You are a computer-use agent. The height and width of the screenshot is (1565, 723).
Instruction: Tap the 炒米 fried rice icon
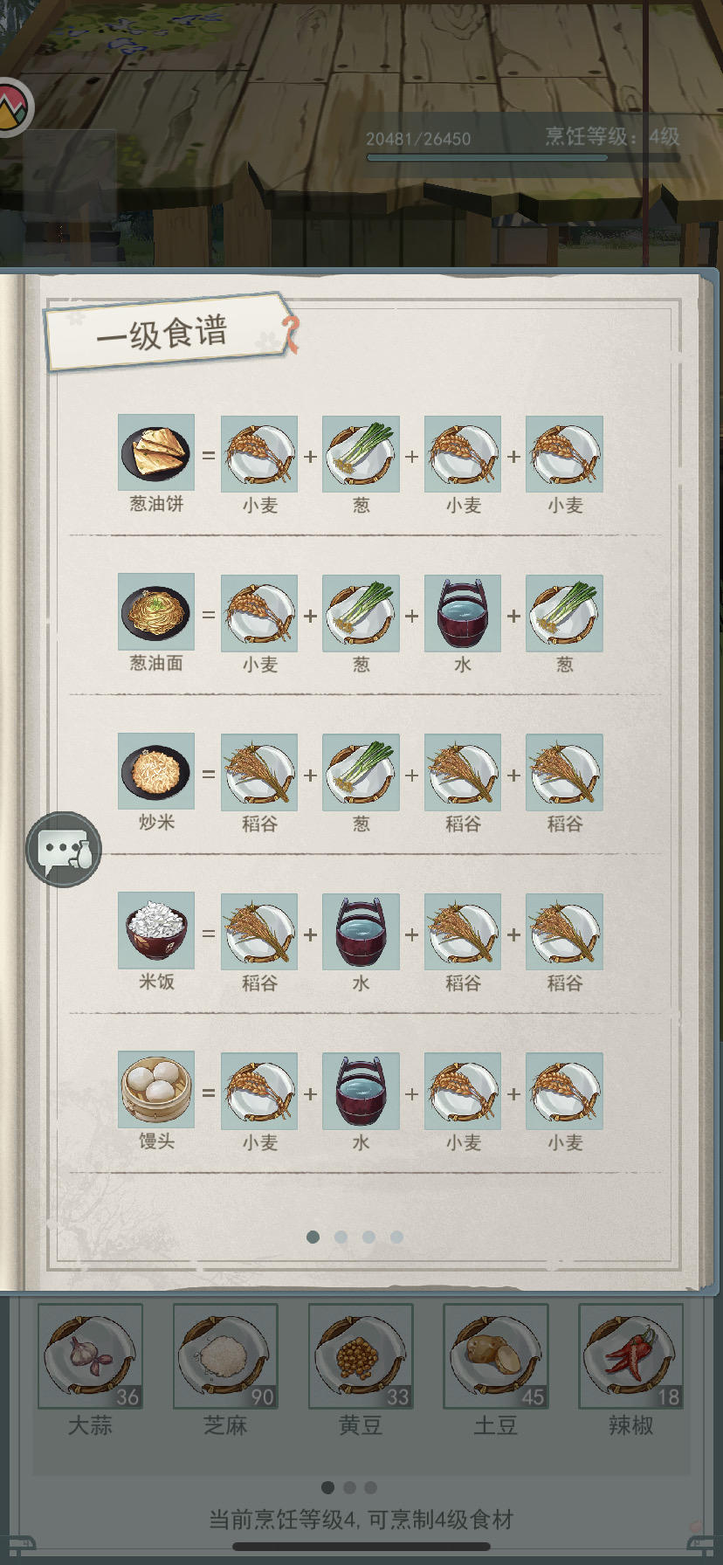coord(156,771)
